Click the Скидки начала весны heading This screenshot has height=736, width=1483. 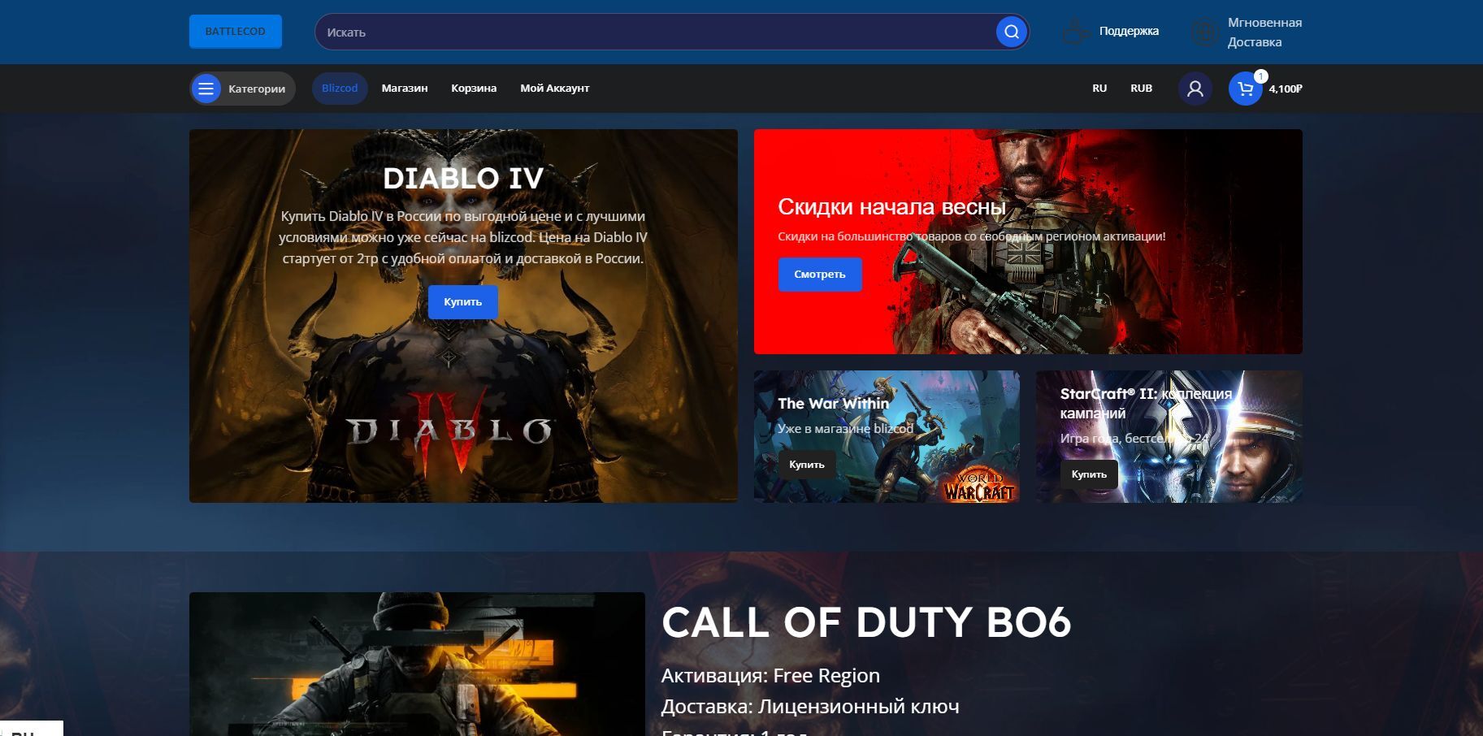[891, 207]
